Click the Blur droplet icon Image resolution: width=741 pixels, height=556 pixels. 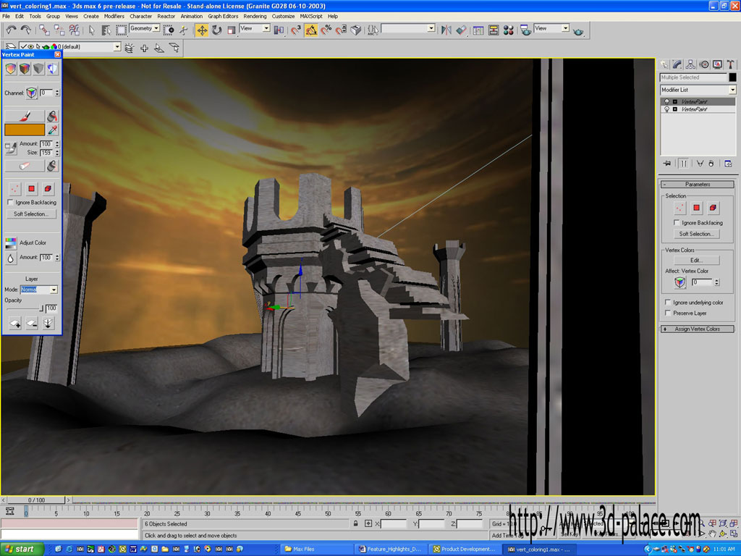coord(11,258)
